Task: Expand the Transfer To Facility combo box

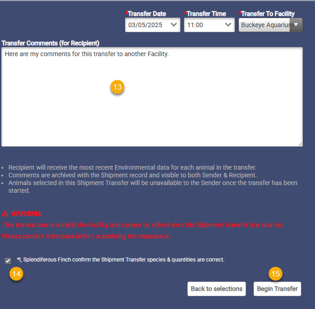Action: coord(271,25)
